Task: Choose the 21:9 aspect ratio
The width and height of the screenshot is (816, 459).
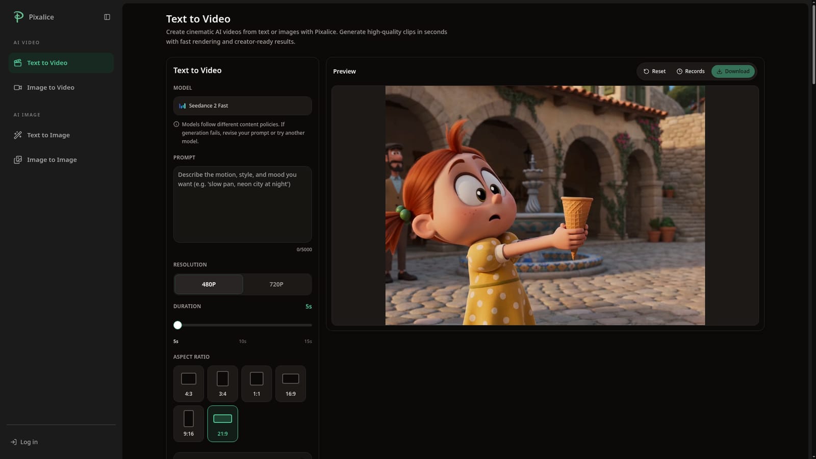Action: click(x=222, y=424)
